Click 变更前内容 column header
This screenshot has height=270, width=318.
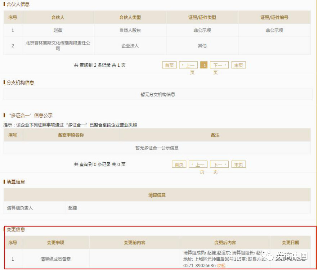[134, 242]
